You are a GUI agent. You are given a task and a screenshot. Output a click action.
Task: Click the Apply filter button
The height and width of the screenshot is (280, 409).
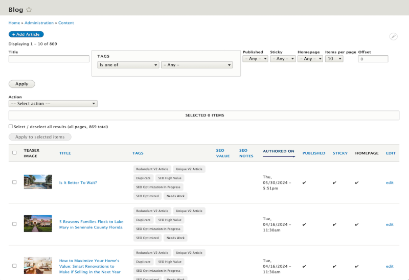click(21, 84)
